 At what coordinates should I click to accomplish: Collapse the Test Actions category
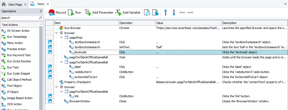pos(41,25)
